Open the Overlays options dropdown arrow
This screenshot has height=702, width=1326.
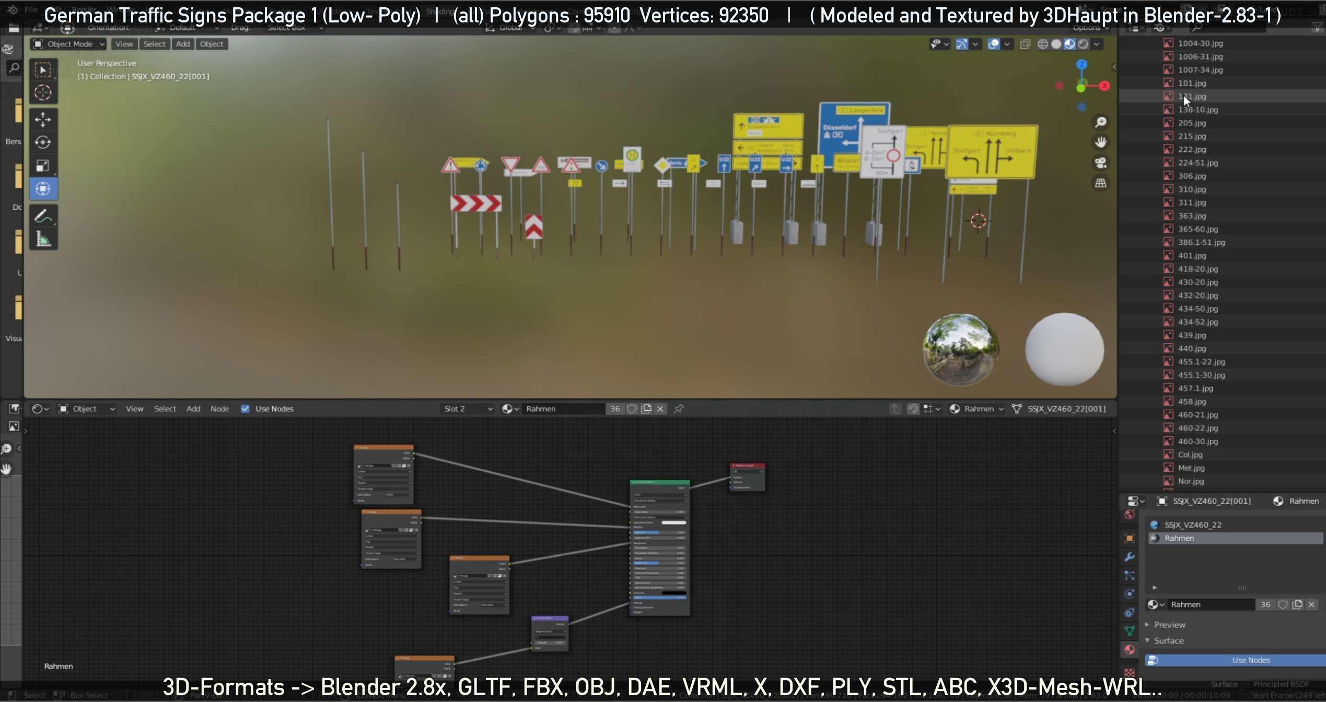coord(1007,44)
